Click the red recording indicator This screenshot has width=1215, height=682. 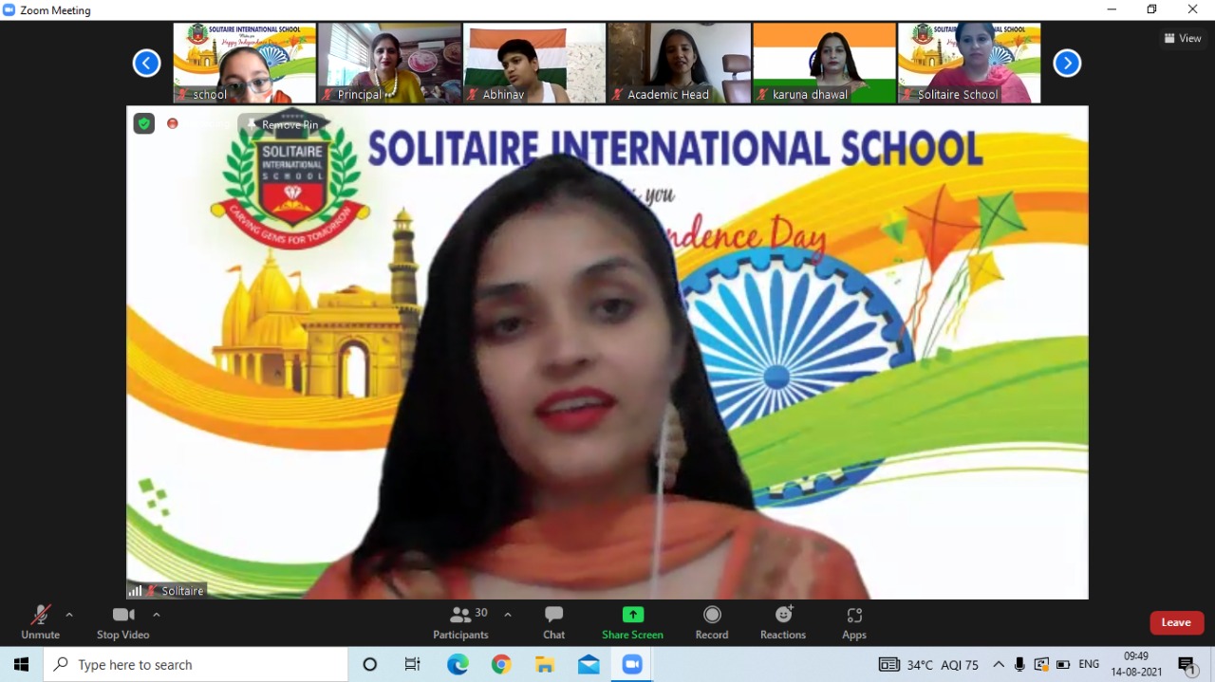(172, 123)
